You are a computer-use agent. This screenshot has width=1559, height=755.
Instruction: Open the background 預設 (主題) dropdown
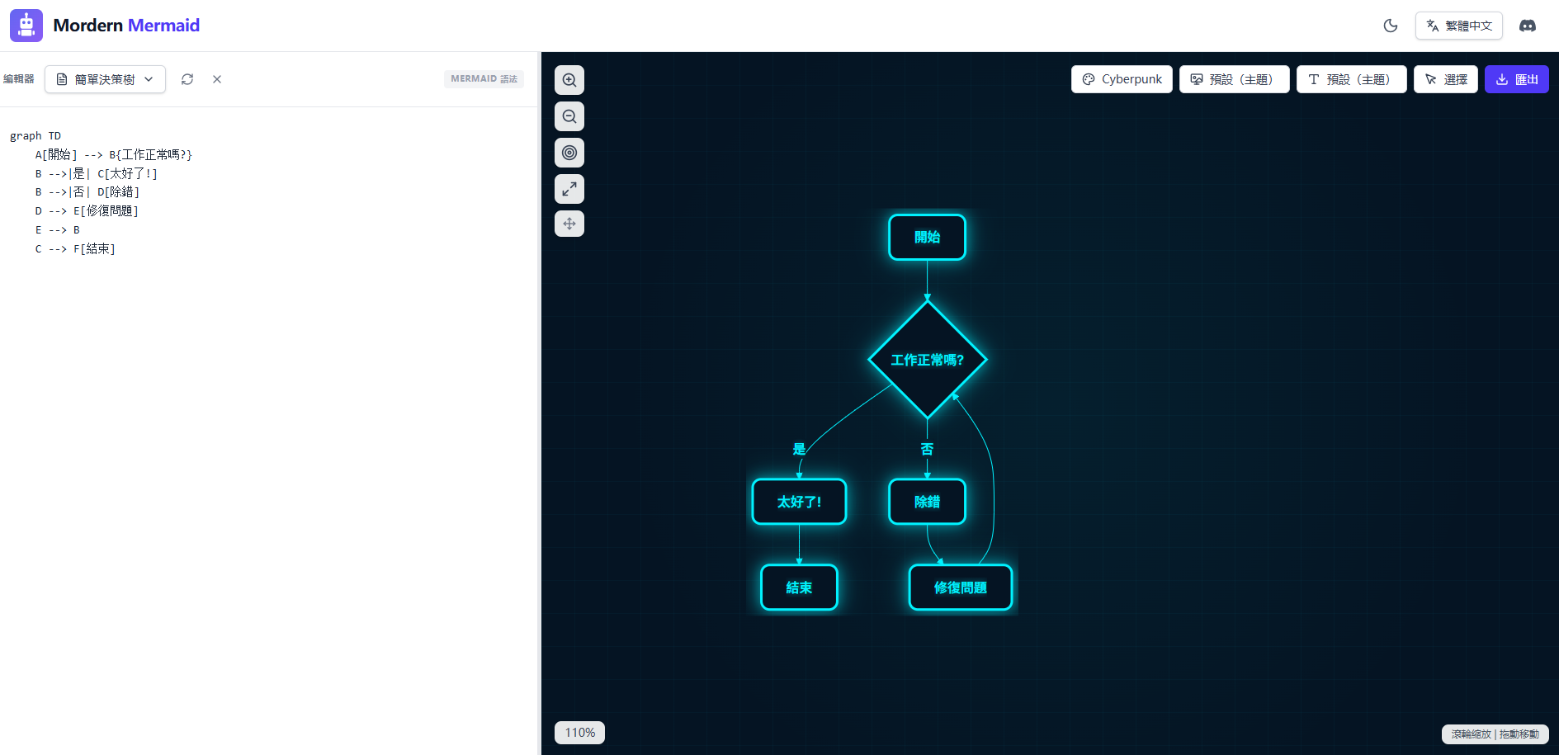[1234, 79]
